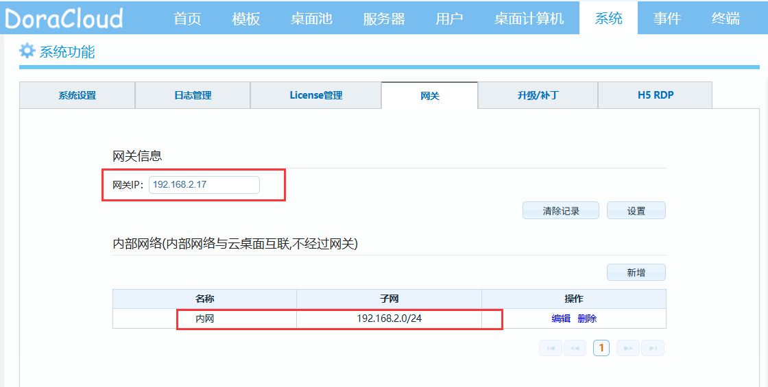The height and width of the screenshot is (387, 768).
Task: Open the 模板 navigation menu
Action: (x=246, y=18)
